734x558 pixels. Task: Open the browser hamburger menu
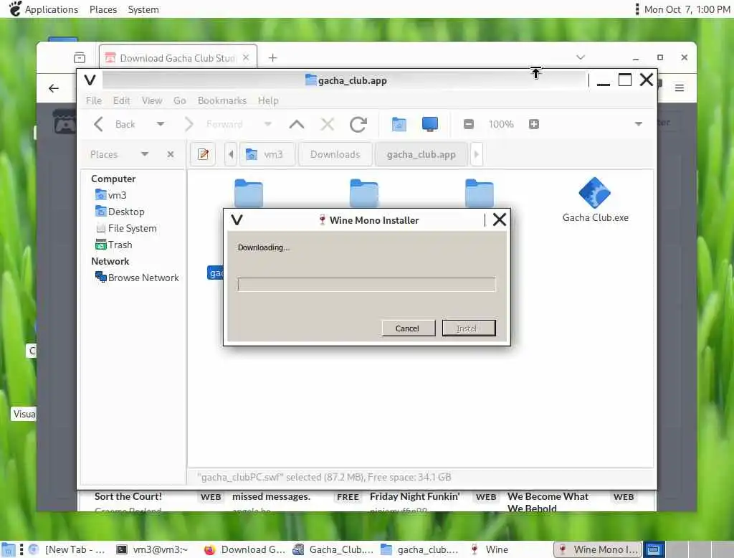point(680,88)
